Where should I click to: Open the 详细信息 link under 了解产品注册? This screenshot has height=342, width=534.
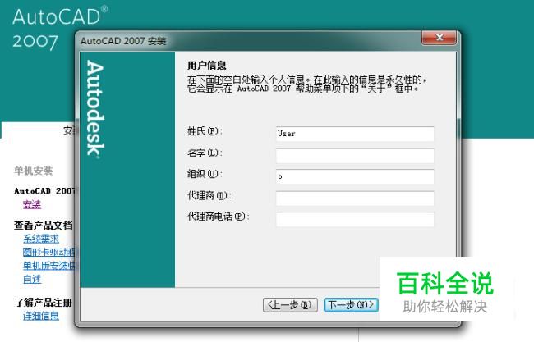coord(41,316)
